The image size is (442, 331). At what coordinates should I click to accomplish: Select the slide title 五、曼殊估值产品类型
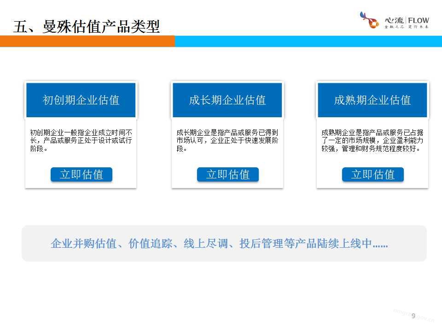click(87, 27)
